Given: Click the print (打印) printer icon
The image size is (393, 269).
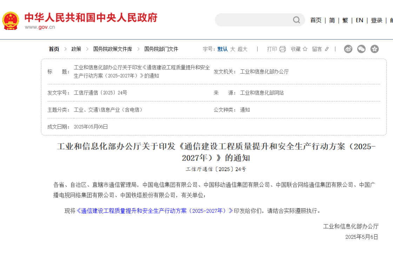Looking at the screenshot, I should [x=282, y=49].
